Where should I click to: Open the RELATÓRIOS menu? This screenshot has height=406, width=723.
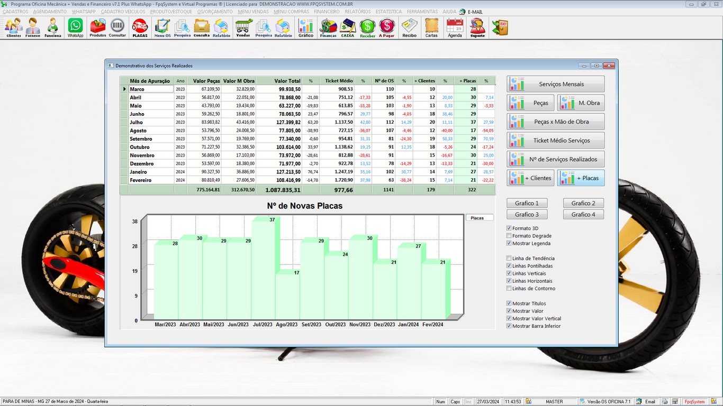(x=357, y=12)
